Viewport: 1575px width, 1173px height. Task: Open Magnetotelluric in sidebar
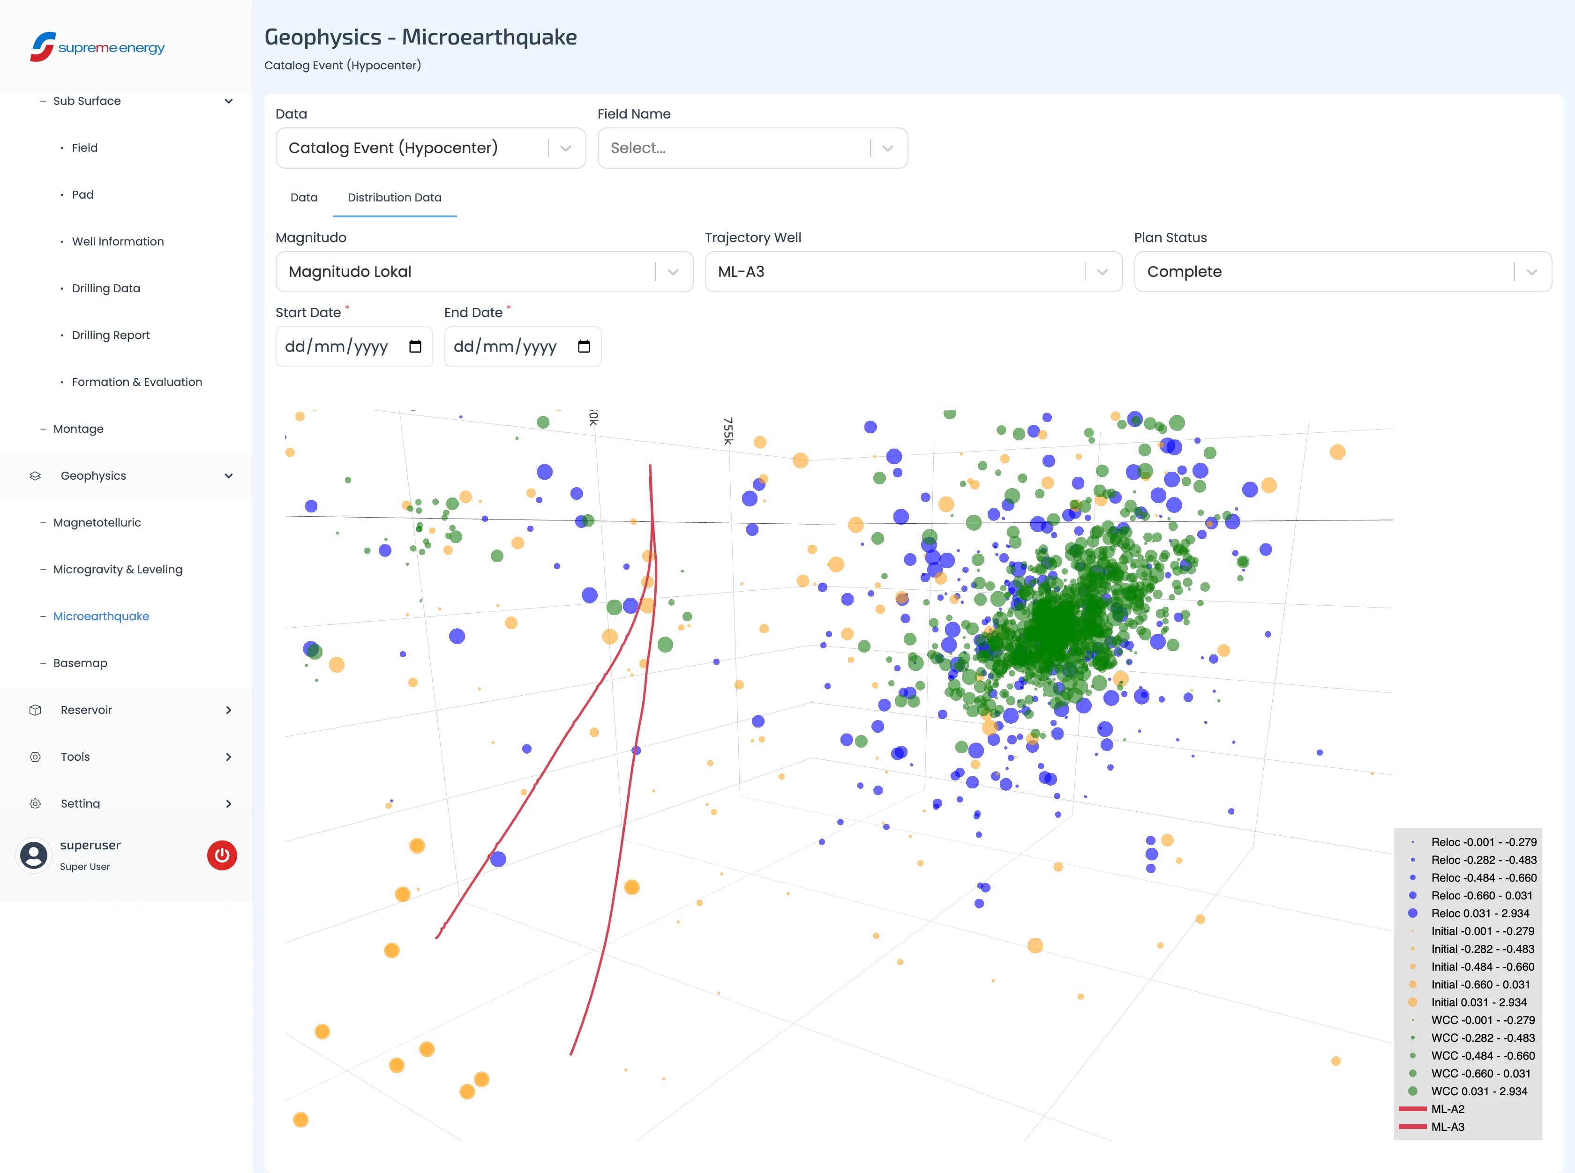[x=97, y=523]
